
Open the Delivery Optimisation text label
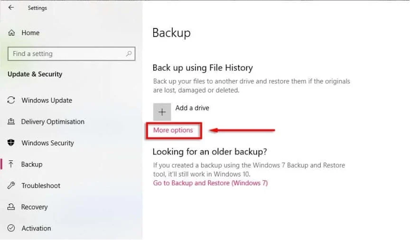click(x=53, y=122)
